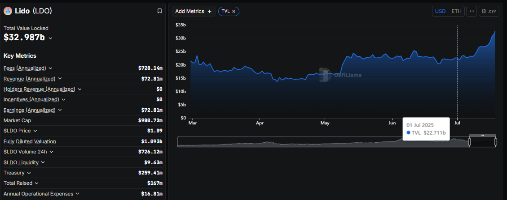Click the Lido (LDO) title
The width and height of the screenshot is (507, 200).
33,11
